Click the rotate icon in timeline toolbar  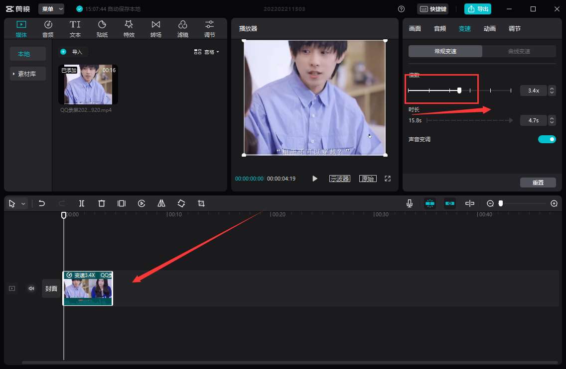181,203
